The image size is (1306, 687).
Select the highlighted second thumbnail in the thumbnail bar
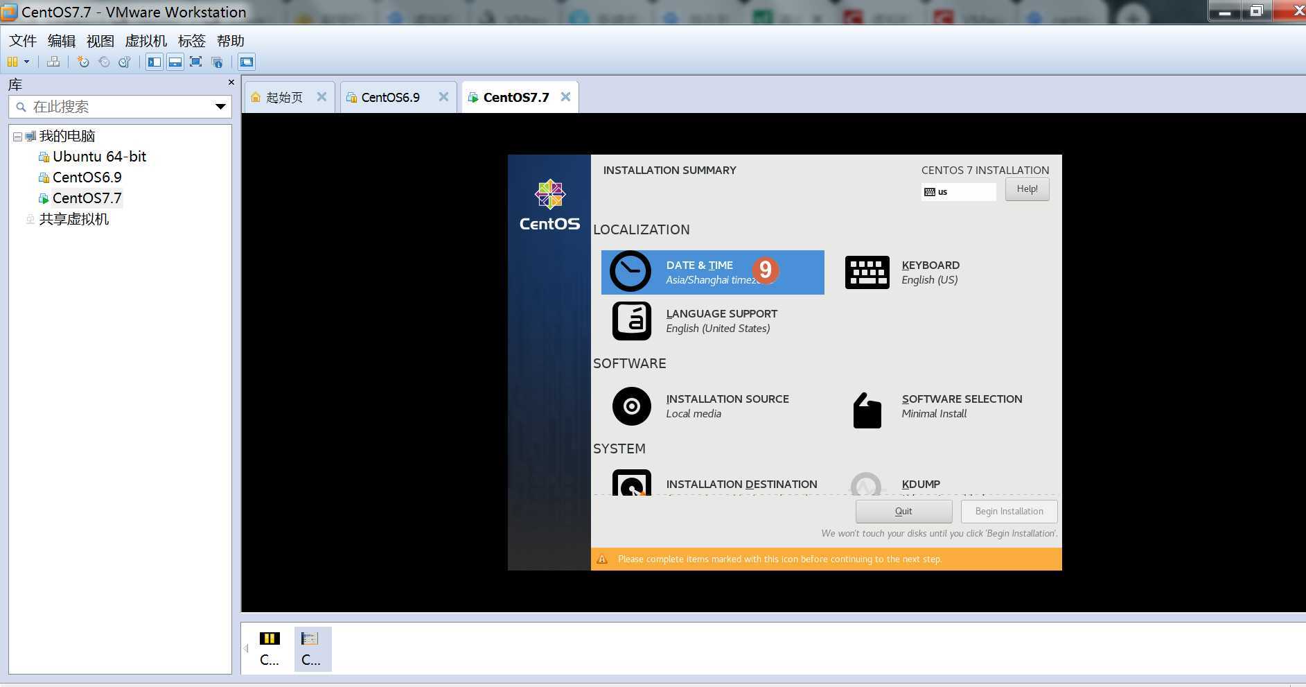[x=312, y=649]
